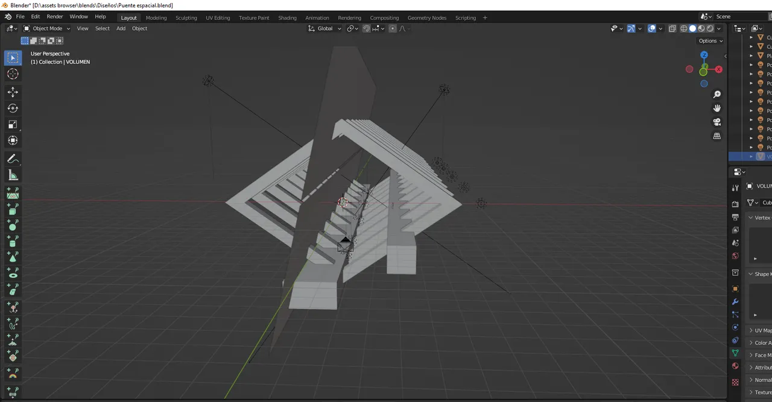772x402 pixels.
Task: Open the viewport View menu
Action: (x=83, y=28)
